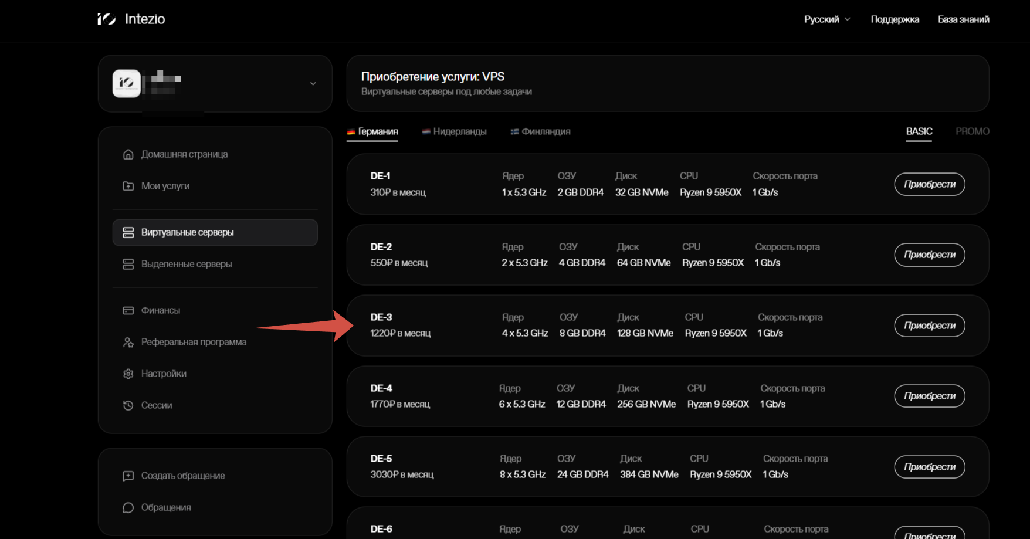Click the DE-2 plan name

(381, 247)
